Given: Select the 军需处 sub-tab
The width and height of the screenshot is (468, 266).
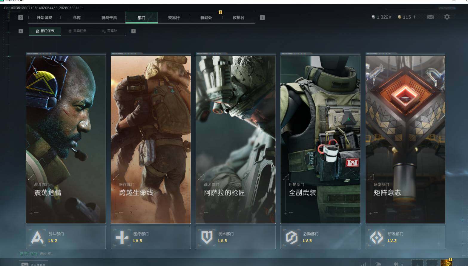Looking at the screenshot, I should (110, 31).
